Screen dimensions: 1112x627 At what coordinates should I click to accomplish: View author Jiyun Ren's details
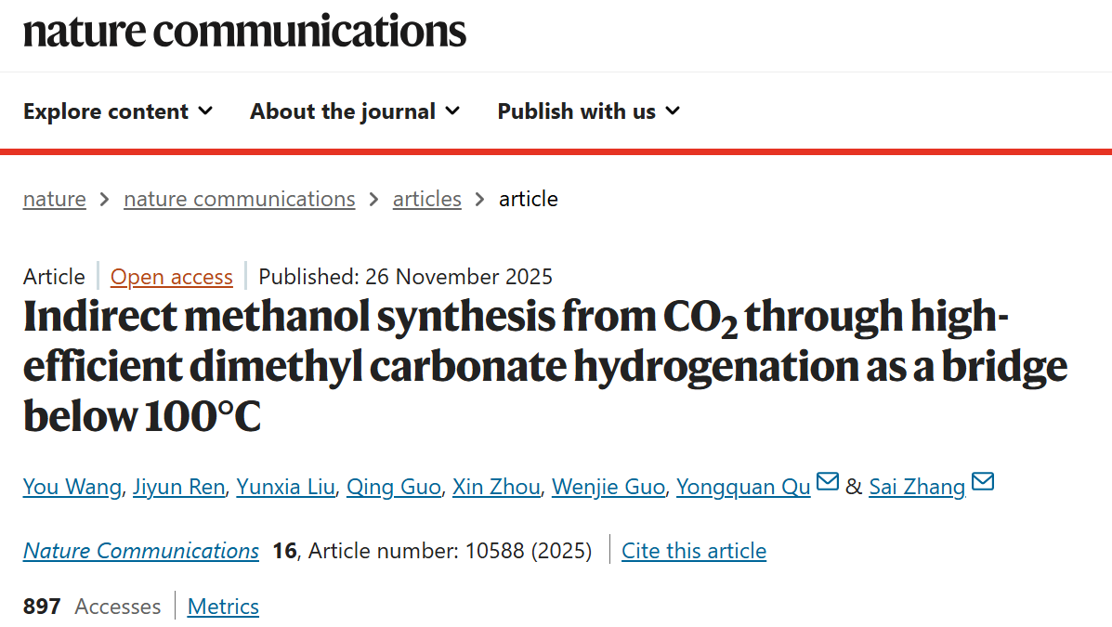pyautogui.click(x=178, y=487)
